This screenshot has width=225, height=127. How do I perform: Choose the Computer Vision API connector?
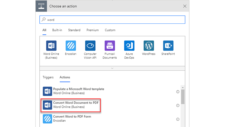pos(90,46)
